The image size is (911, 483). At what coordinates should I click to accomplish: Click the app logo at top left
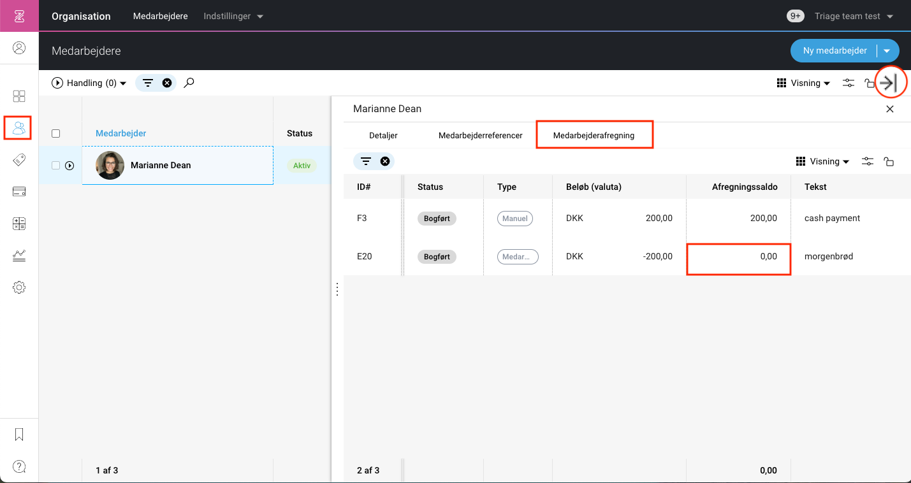[x=19, y=16]
